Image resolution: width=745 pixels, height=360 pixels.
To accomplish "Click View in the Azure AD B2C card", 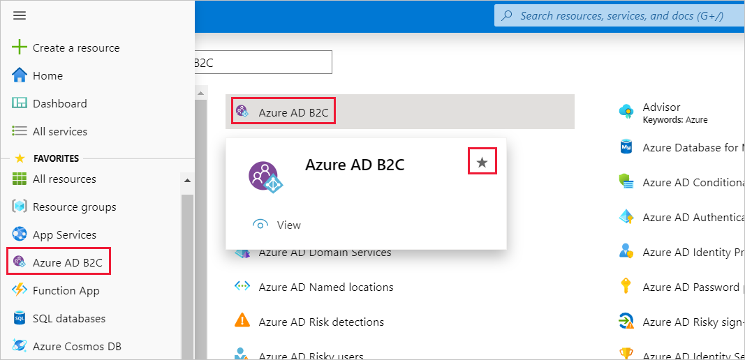I will (288, 225).
